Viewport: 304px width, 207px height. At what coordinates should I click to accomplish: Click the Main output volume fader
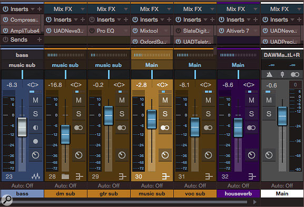coord(282,116)
